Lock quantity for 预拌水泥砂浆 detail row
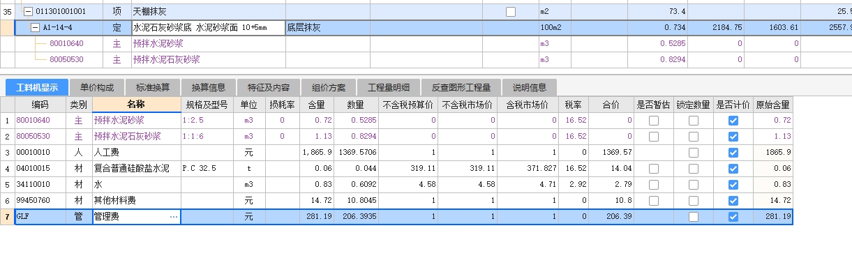Screen dimensions: 852x258 (693, 121)
